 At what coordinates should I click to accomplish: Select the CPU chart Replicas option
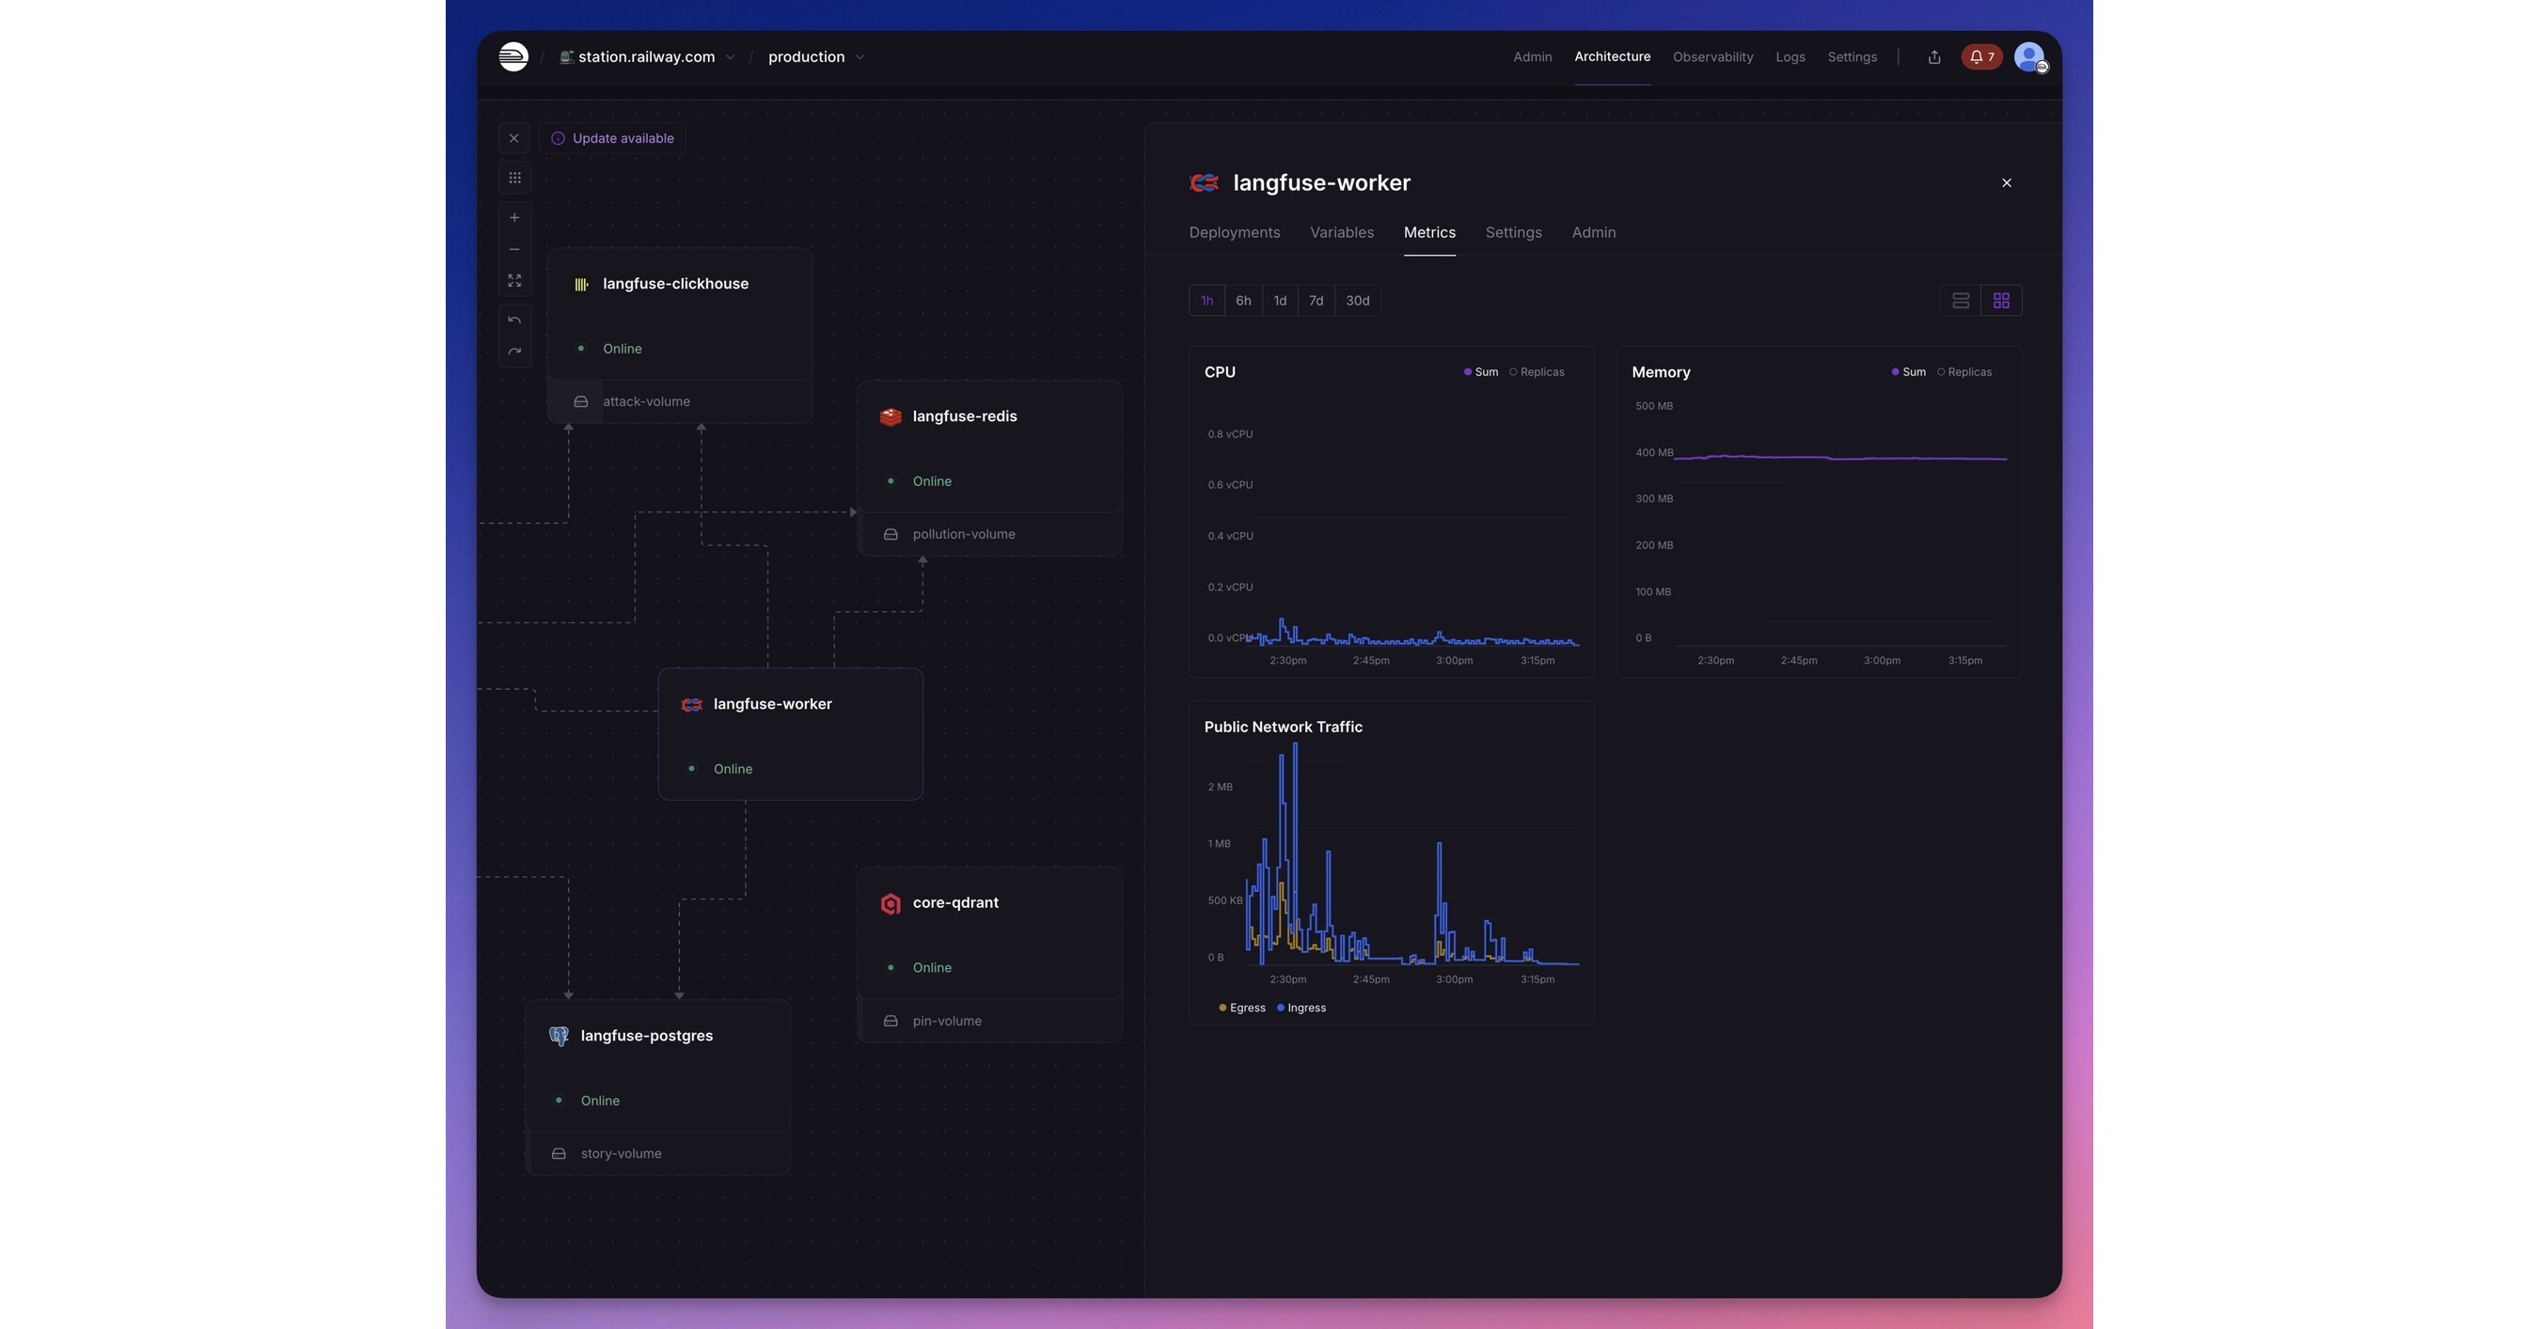(x=1537, y=372)
